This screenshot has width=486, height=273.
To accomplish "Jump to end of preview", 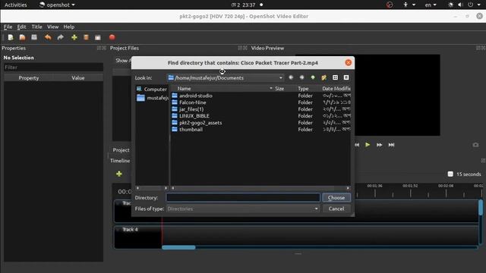I will click(392, 145).
